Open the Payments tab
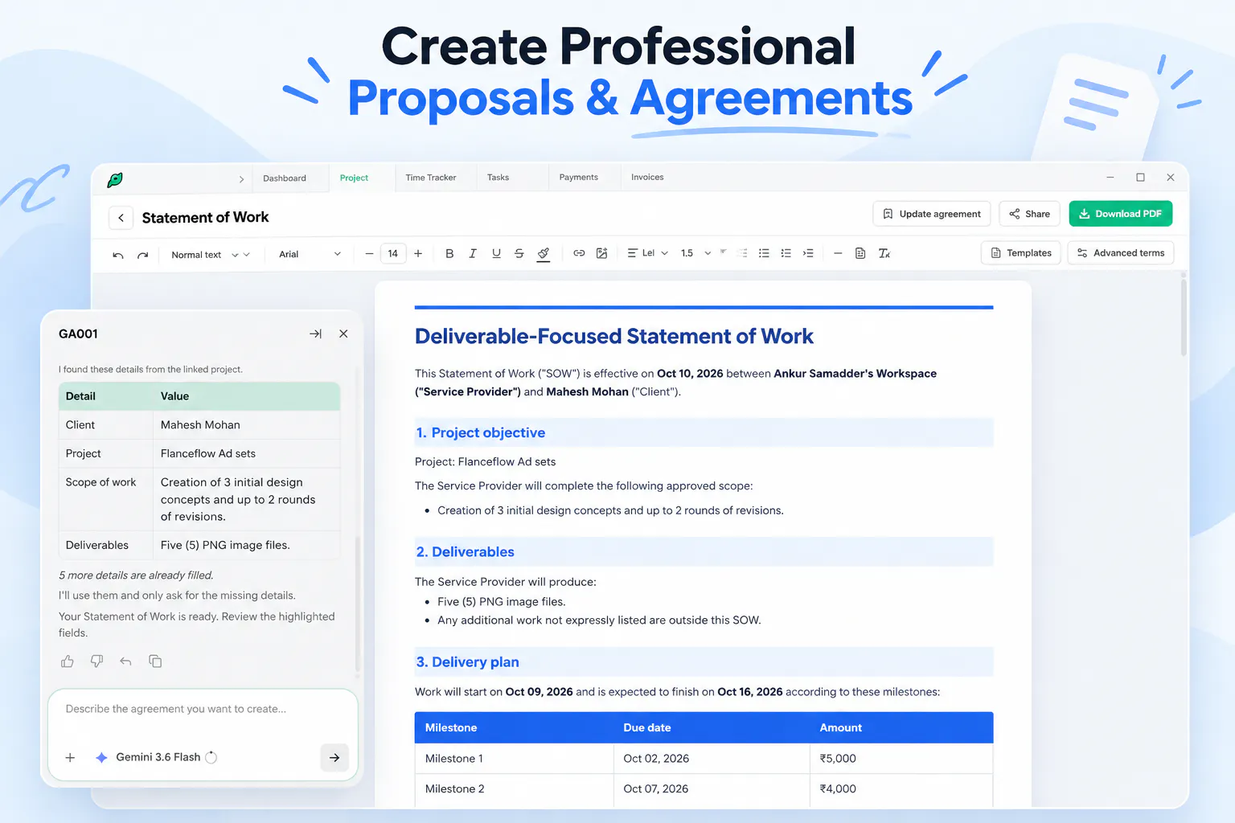This screenshot has width=1235, height=823. click(579, 178)
